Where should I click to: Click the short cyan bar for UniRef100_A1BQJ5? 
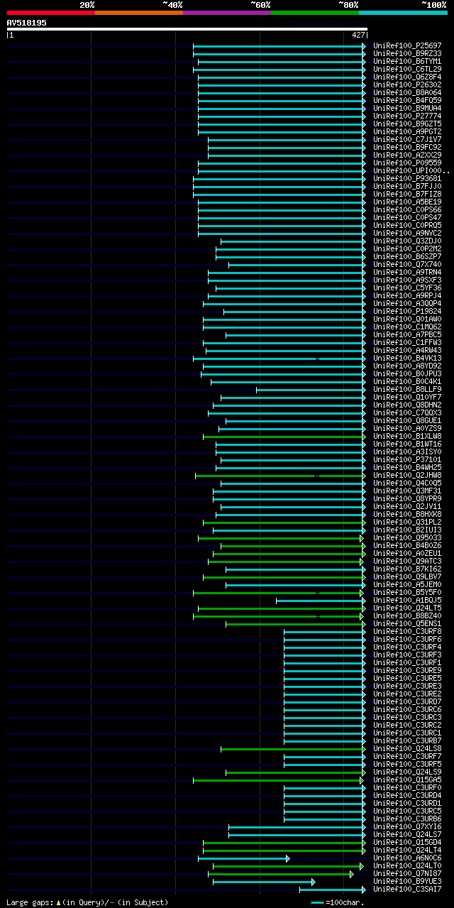(321, 601)
